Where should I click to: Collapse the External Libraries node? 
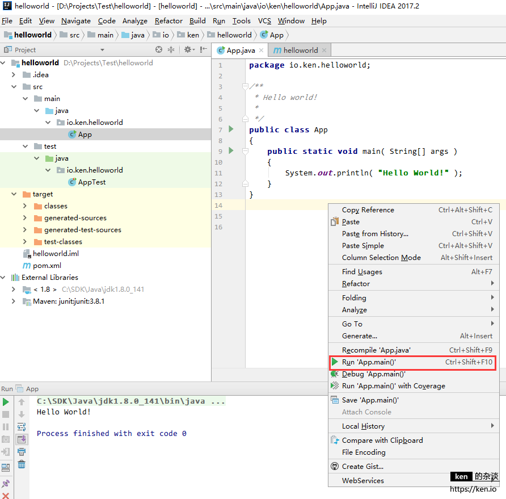click(x=3, y=278)
